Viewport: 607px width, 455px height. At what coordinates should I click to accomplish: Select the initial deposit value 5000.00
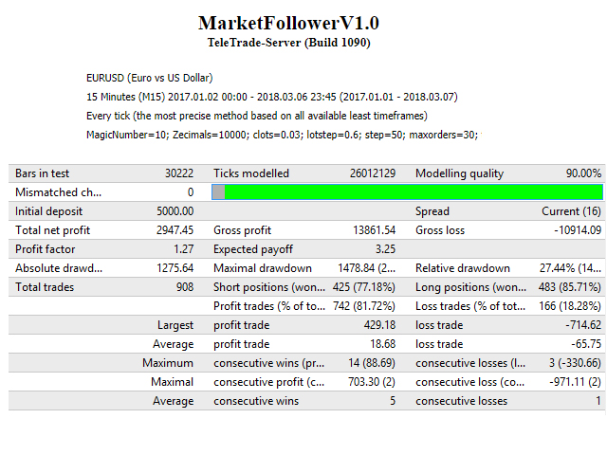[175, 211]
